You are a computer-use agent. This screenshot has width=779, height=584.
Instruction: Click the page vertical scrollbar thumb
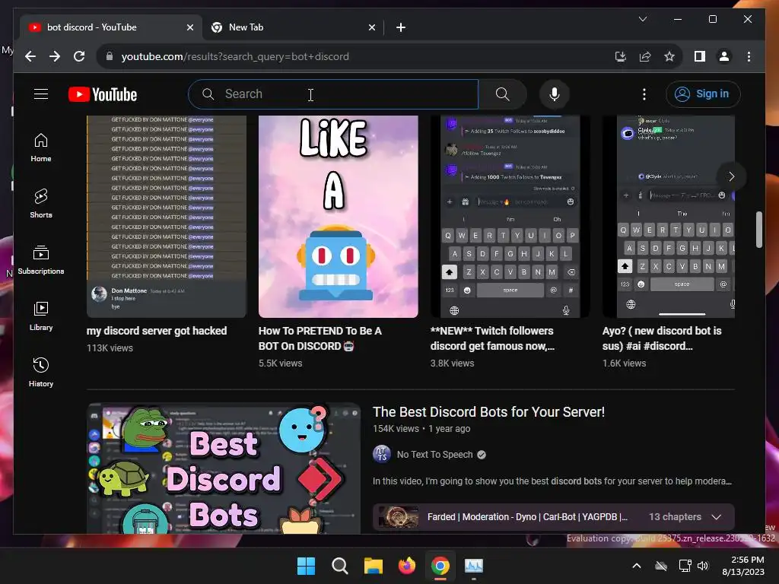point(758,230)
